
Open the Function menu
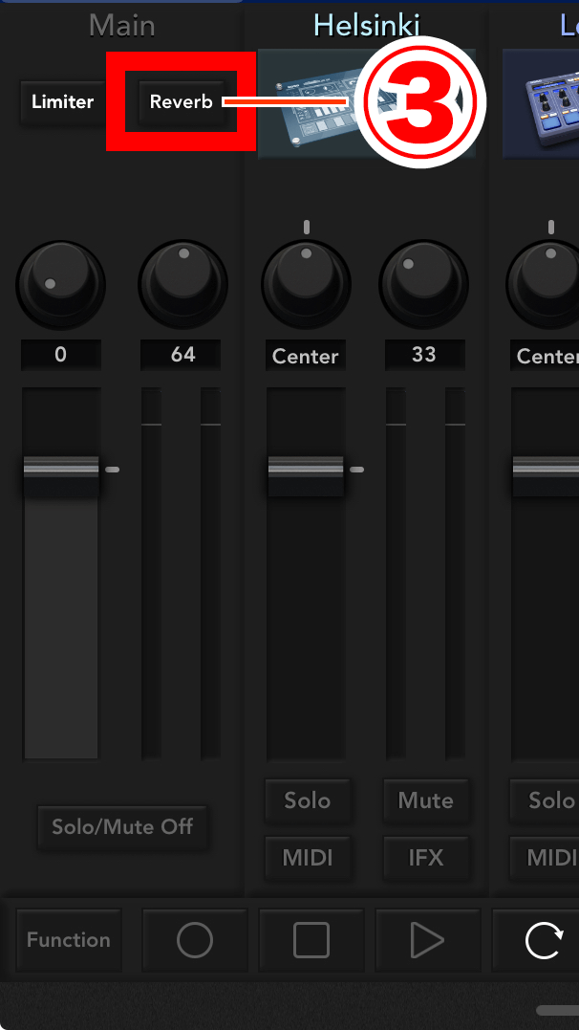(x=68, y=940)
